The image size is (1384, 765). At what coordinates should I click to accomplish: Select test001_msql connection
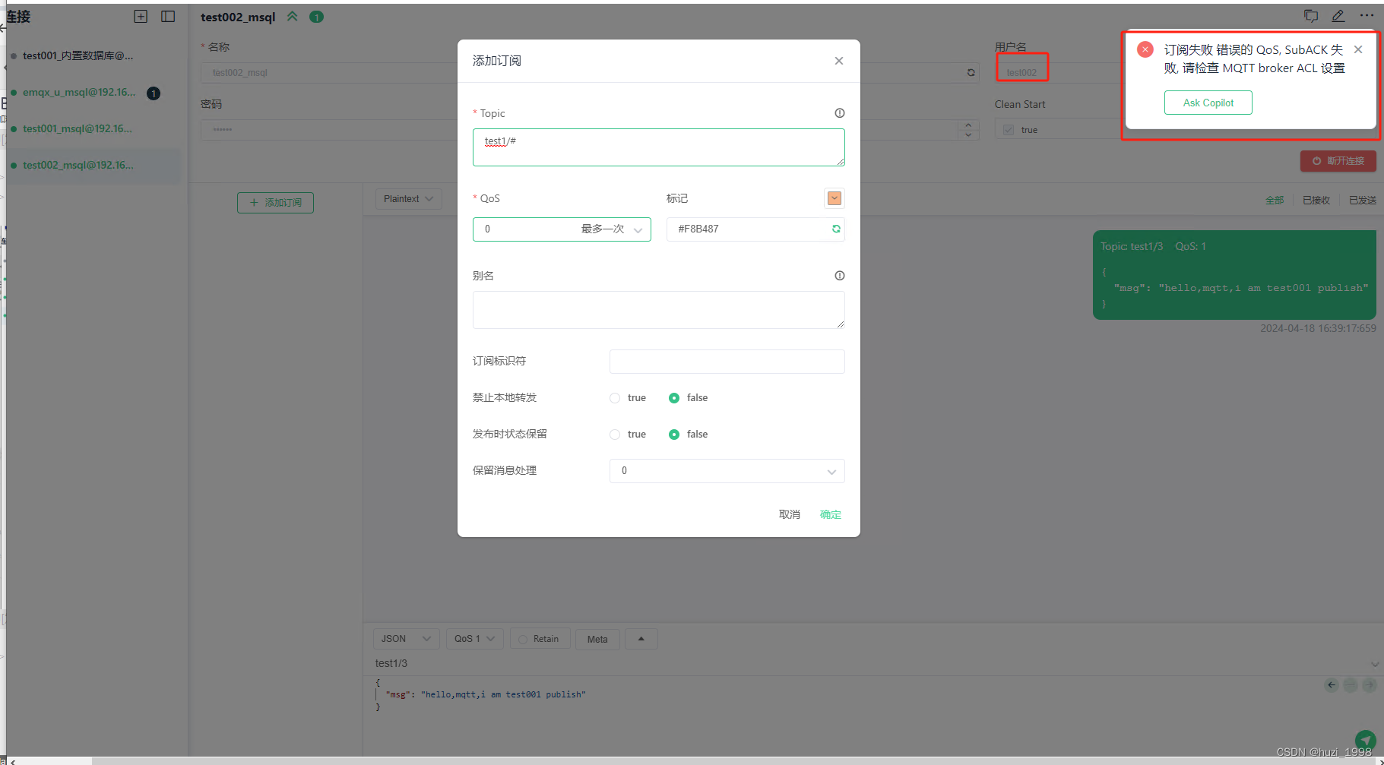[x=93, y=129]
